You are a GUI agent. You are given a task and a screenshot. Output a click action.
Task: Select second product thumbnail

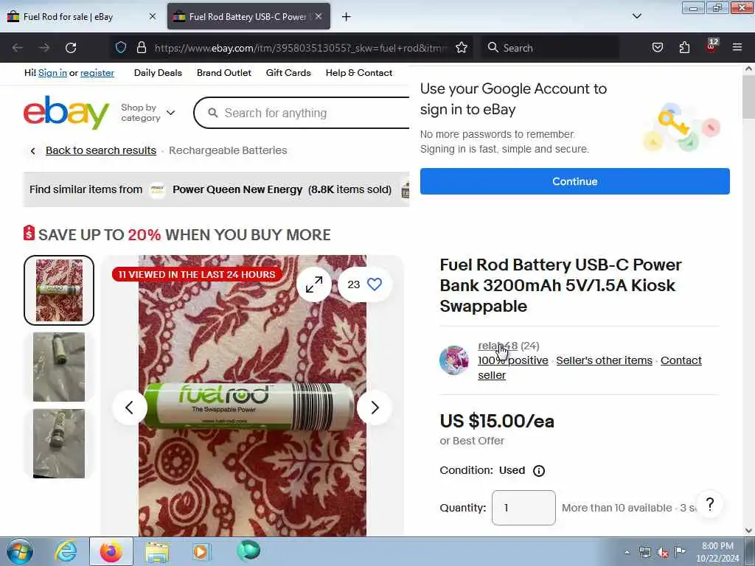59,367
